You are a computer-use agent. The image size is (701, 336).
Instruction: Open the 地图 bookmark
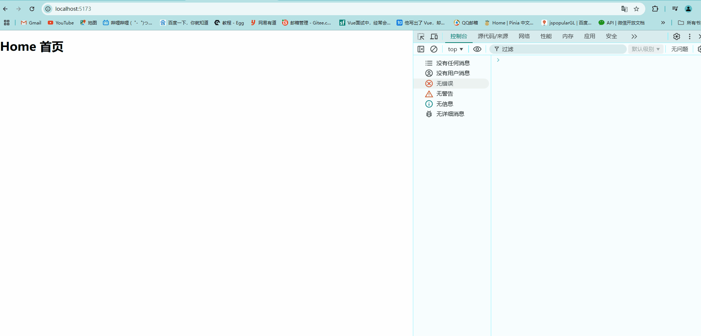[88, 23]
